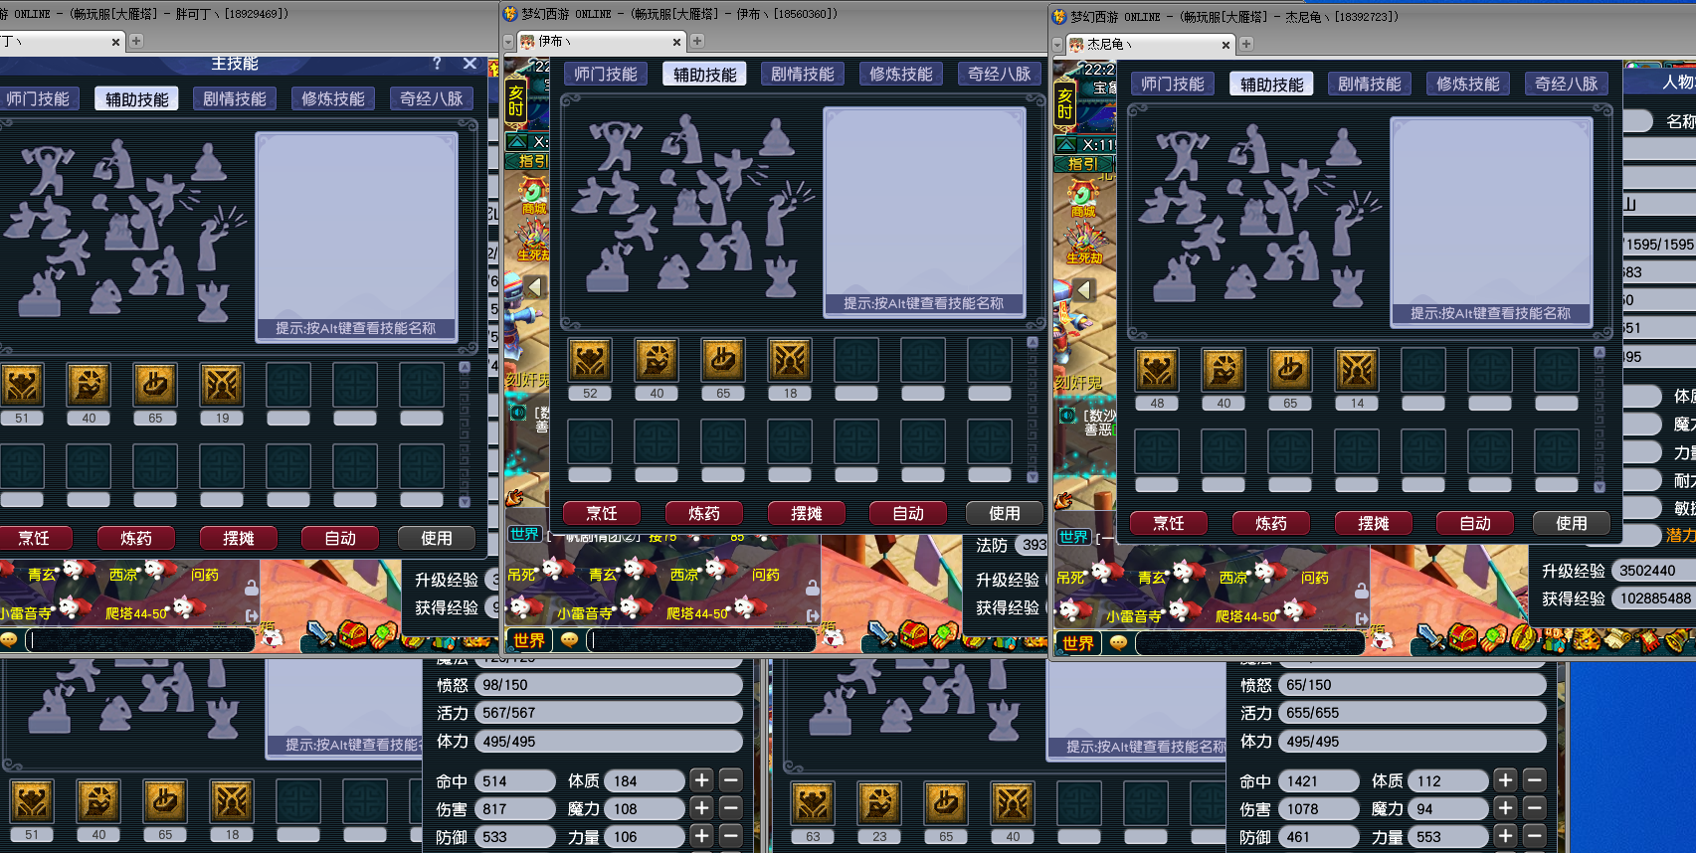The height and width of the screenshot is (853, 1696).
Task: Select level 18 skill icon in 伊布 window
Action: (790, 360)
